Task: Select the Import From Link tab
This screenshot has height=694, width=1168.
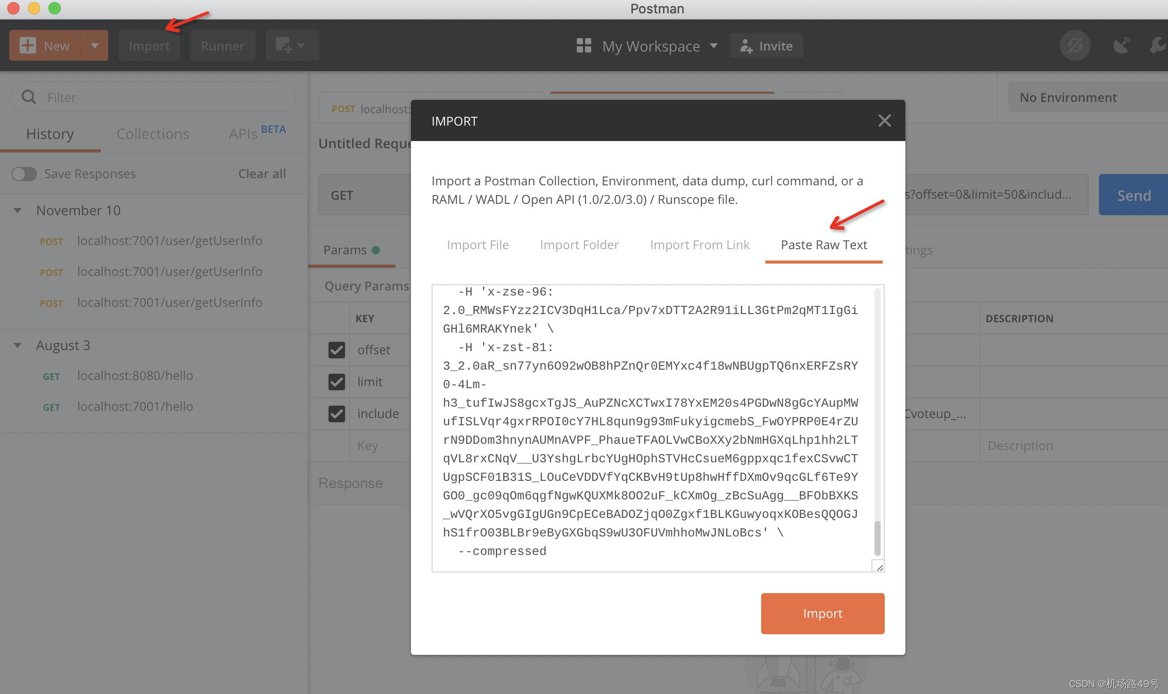Action: tap(700, 245)
